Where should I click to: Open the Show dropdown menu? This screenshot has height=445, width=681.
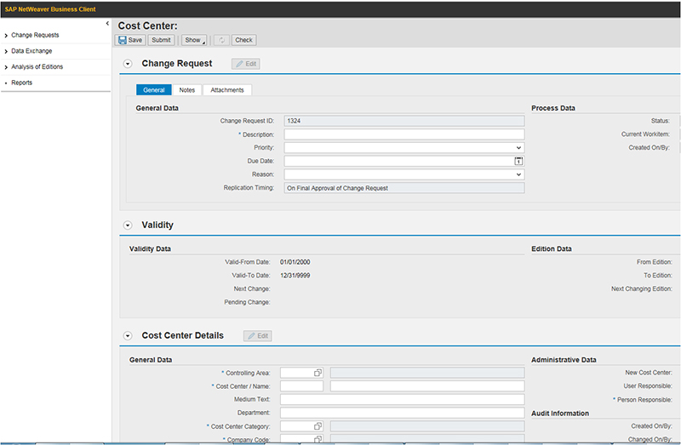193,40
